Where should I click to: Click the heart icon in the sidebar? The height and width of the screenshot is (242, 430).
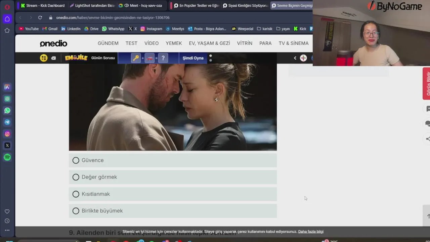(7, 211)
